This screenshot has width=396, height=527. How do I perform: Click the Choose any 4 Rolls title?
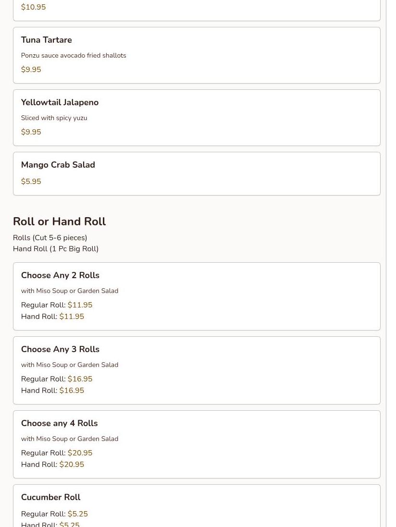coord(60,423)
